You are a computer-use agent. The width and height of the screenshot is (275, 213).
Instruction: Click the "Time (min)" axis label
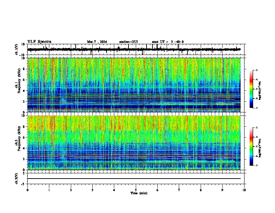139,193
